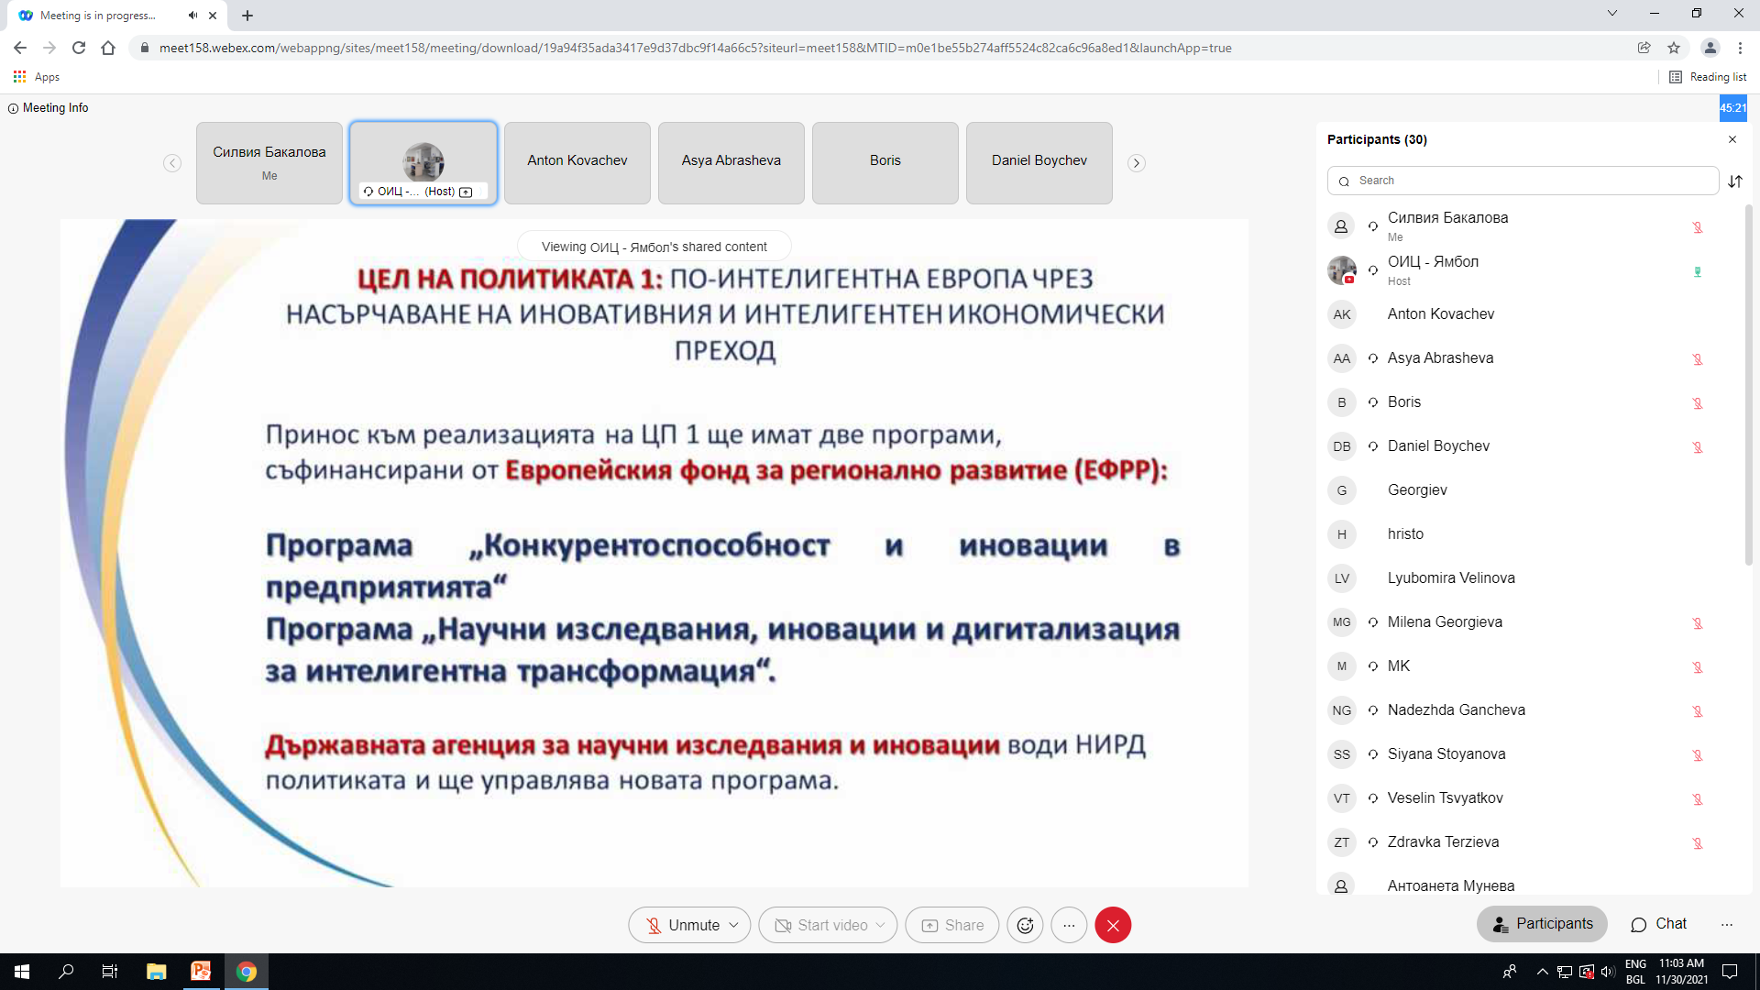Screen dimensions: 1760x990
Task: Open the emoji reactions panel
Action: [1025, 925]
